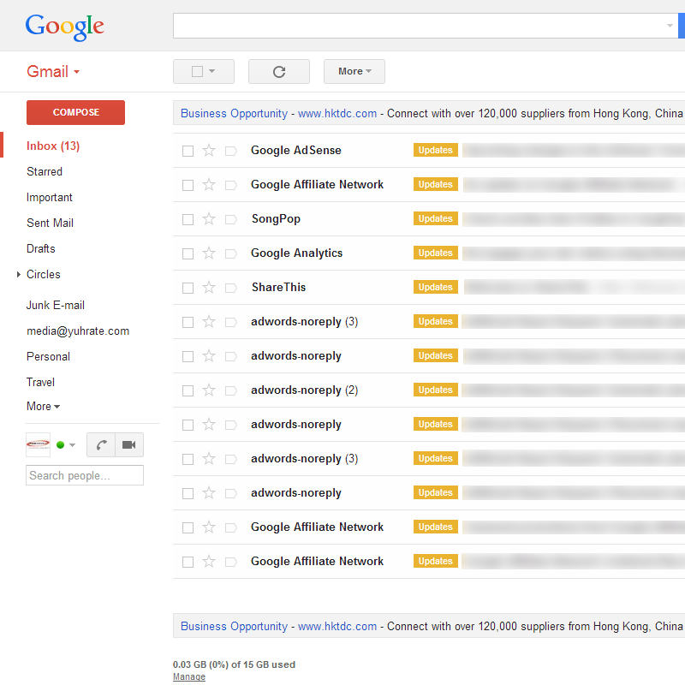Open chat status dropdown arrow
The height and width of the screenshot is (685, 685).
click(73, 445)
